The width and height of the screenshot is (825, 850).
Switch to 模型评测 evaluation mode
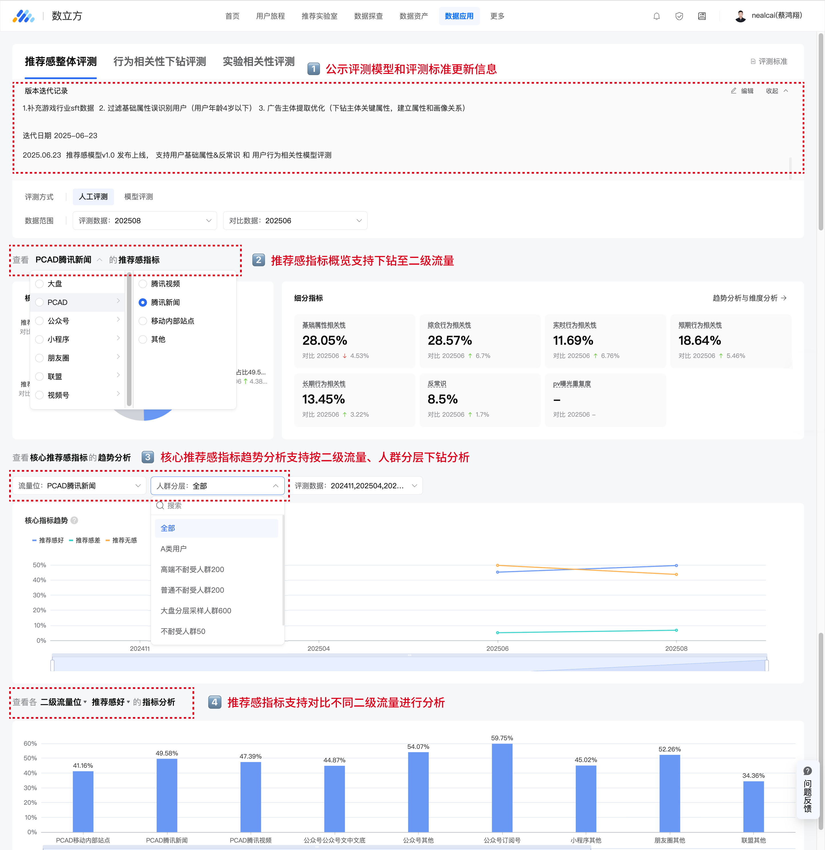(138, 197)
